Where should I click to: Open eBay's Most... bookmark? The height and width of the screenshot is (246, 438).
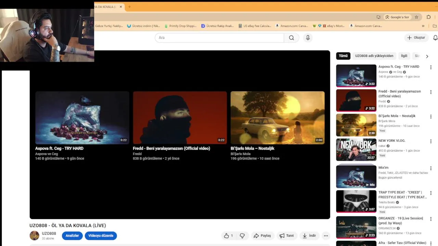pyautogui.click(x=333, y=26)
